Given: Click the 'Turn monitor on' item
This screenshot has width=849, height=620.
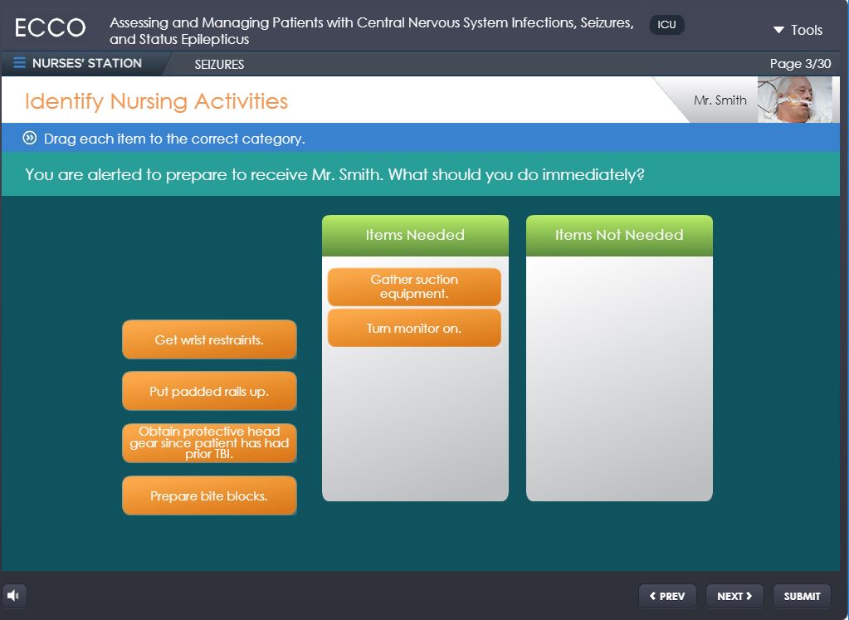Looking at the screenshot, I should click(414, 328).
